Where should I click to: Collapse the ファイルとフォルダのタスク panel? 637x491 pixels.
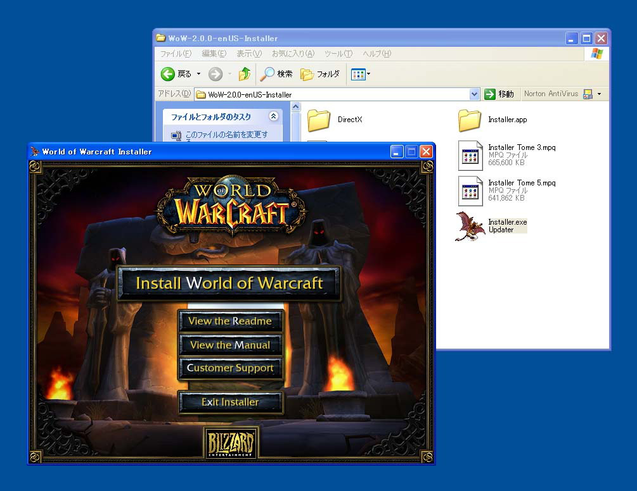coord(273,116)
